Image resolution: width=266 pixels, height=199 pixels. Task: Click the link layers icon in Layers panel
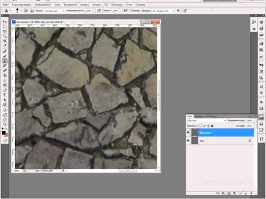[218, 193]
